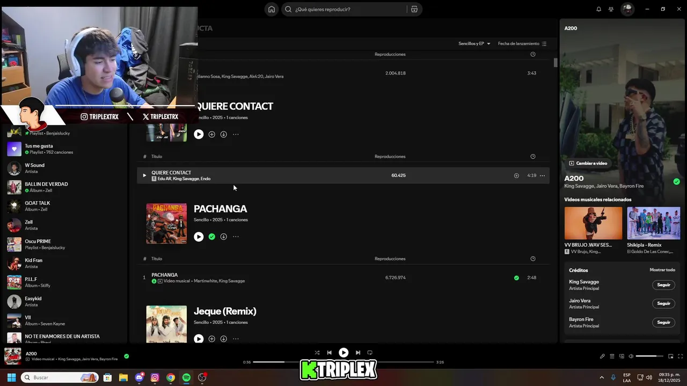This screenshot has height=386, width=687.
Task: Open more options for QUIERE CONTACT single
Action: [x=236, y=135]
